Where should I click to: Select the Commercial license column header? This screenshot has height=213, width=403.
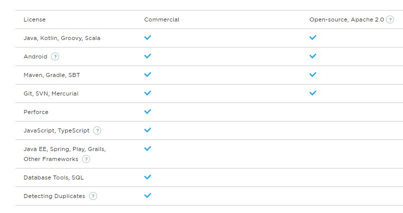point(162,19)
